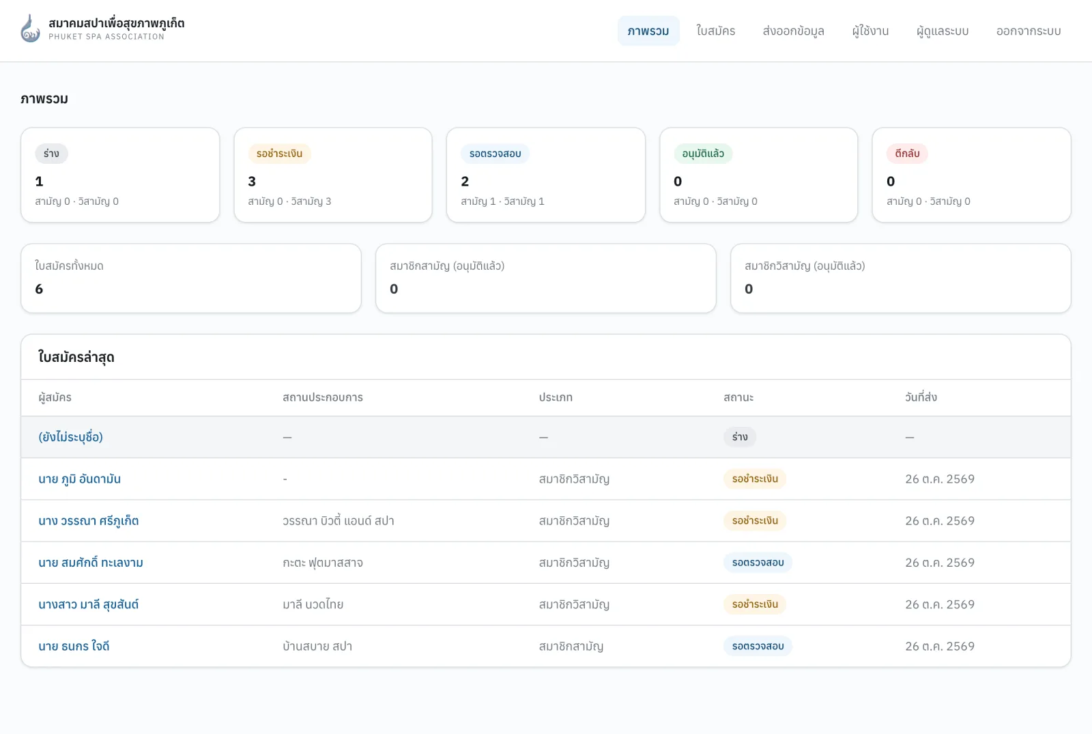This screenshot has width=1092, height=734.
Task: Click the ประเภท column header
Action: coord(556,397)
